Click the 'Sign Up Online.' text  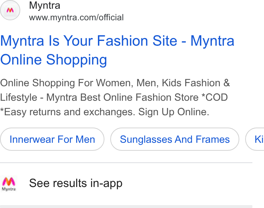click(x=174, y=112)
